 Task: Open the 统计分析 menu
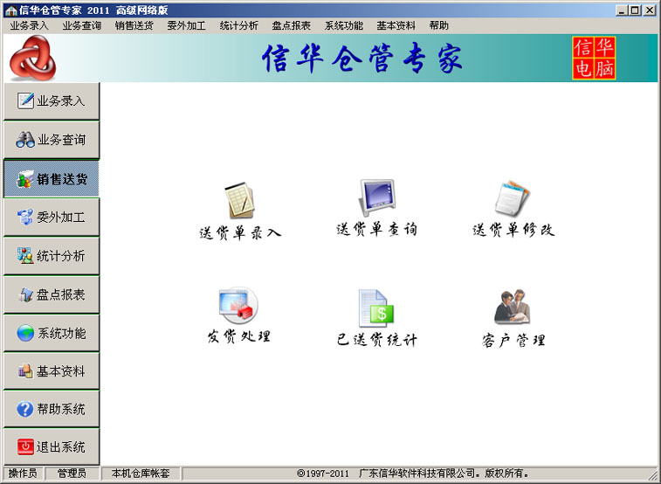tap(238, 25)
